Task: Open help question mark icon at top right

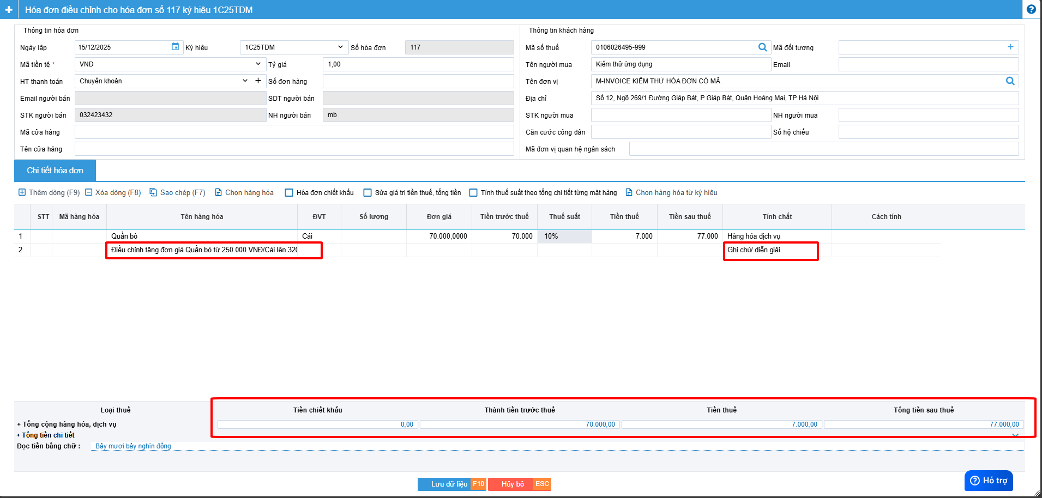Action: tap(1031, 9)
